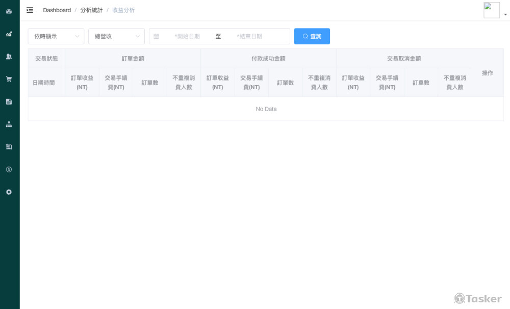Open the analytics chart icon in sidebar
Viewport: 510px width, 309px height.
click(x=9, y=34)
